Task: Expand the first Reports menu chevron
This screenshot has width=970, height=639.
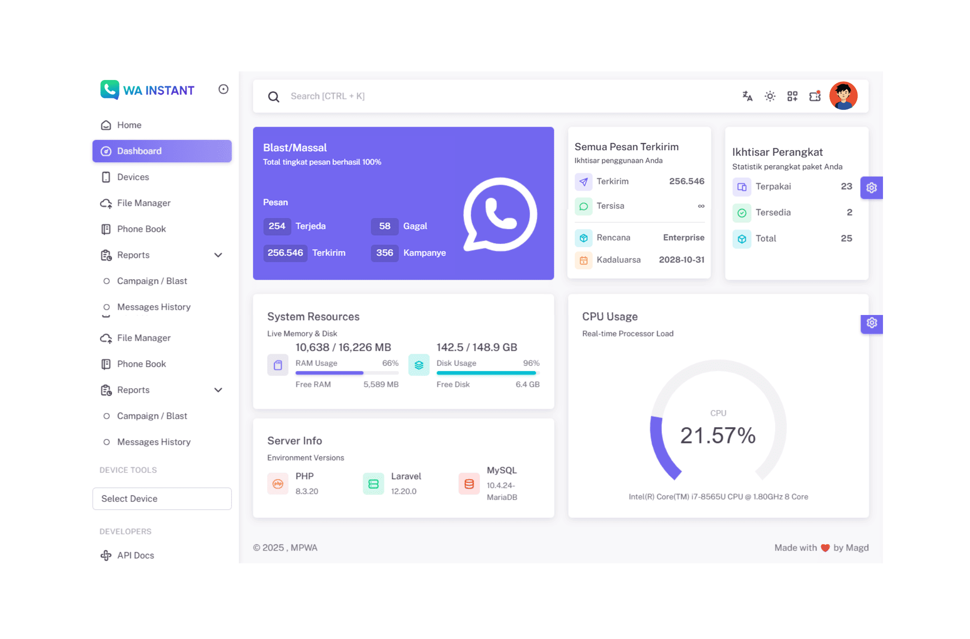Action: pyautogui.click(x=218, y=255)
